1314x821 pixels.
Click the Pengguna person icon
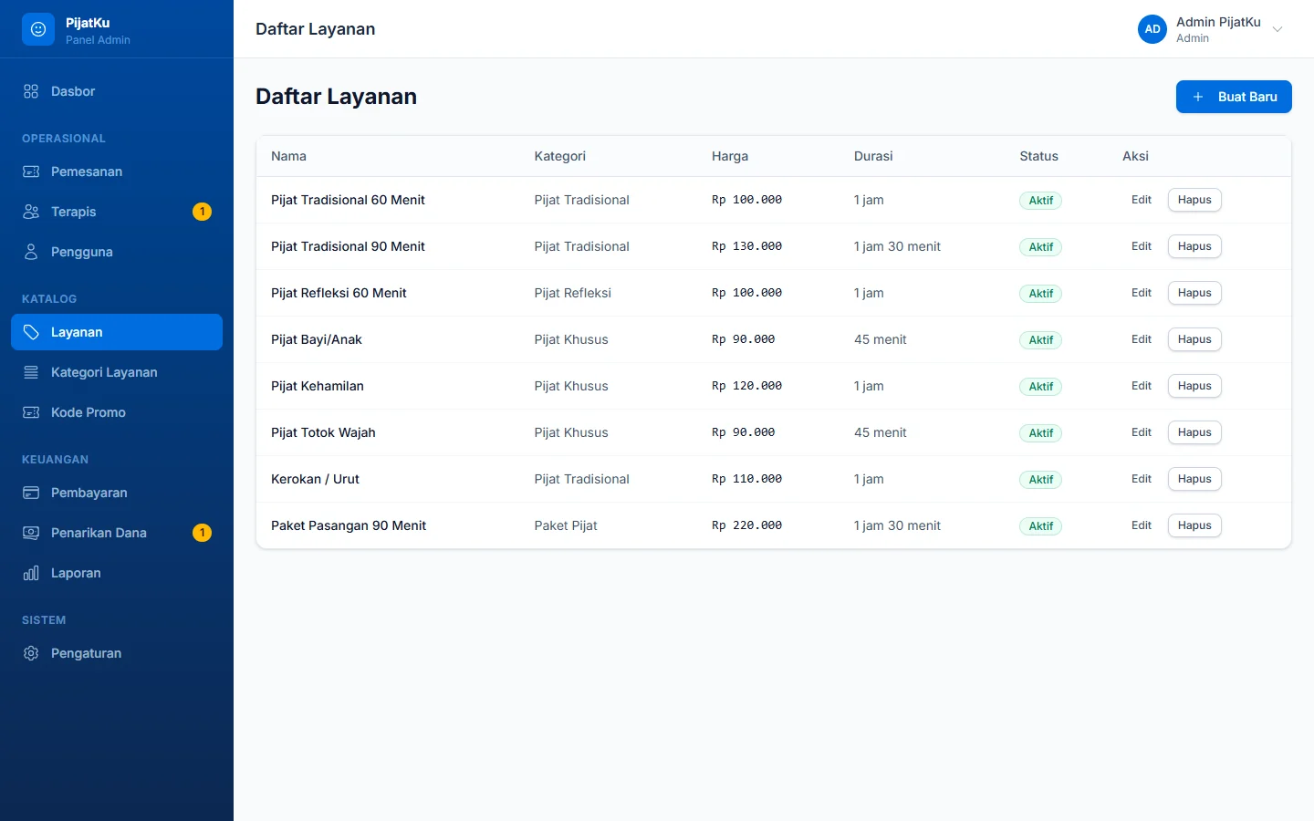click(x=31, y=252)
